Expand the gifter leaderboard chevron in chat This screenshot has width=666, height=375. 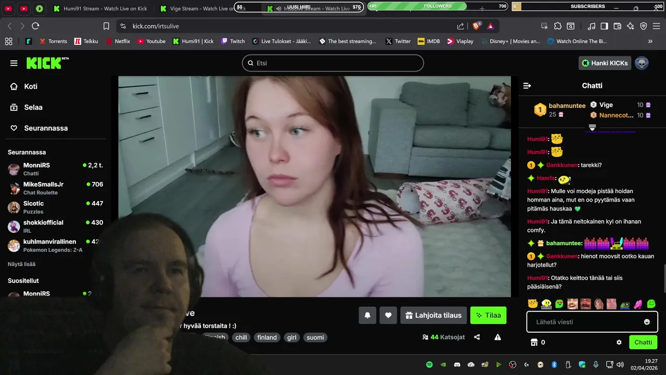(x=592, y=128)
